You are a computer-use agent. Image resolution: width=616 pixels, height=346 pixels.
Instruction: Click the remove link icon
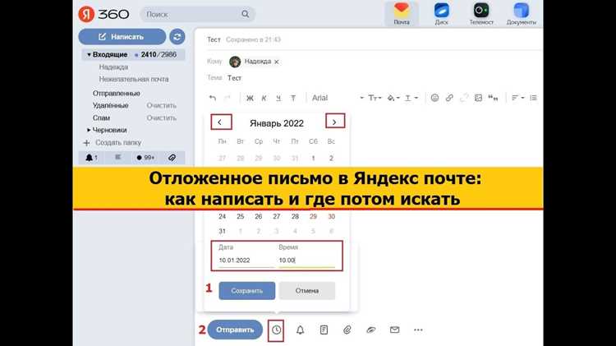464,98
